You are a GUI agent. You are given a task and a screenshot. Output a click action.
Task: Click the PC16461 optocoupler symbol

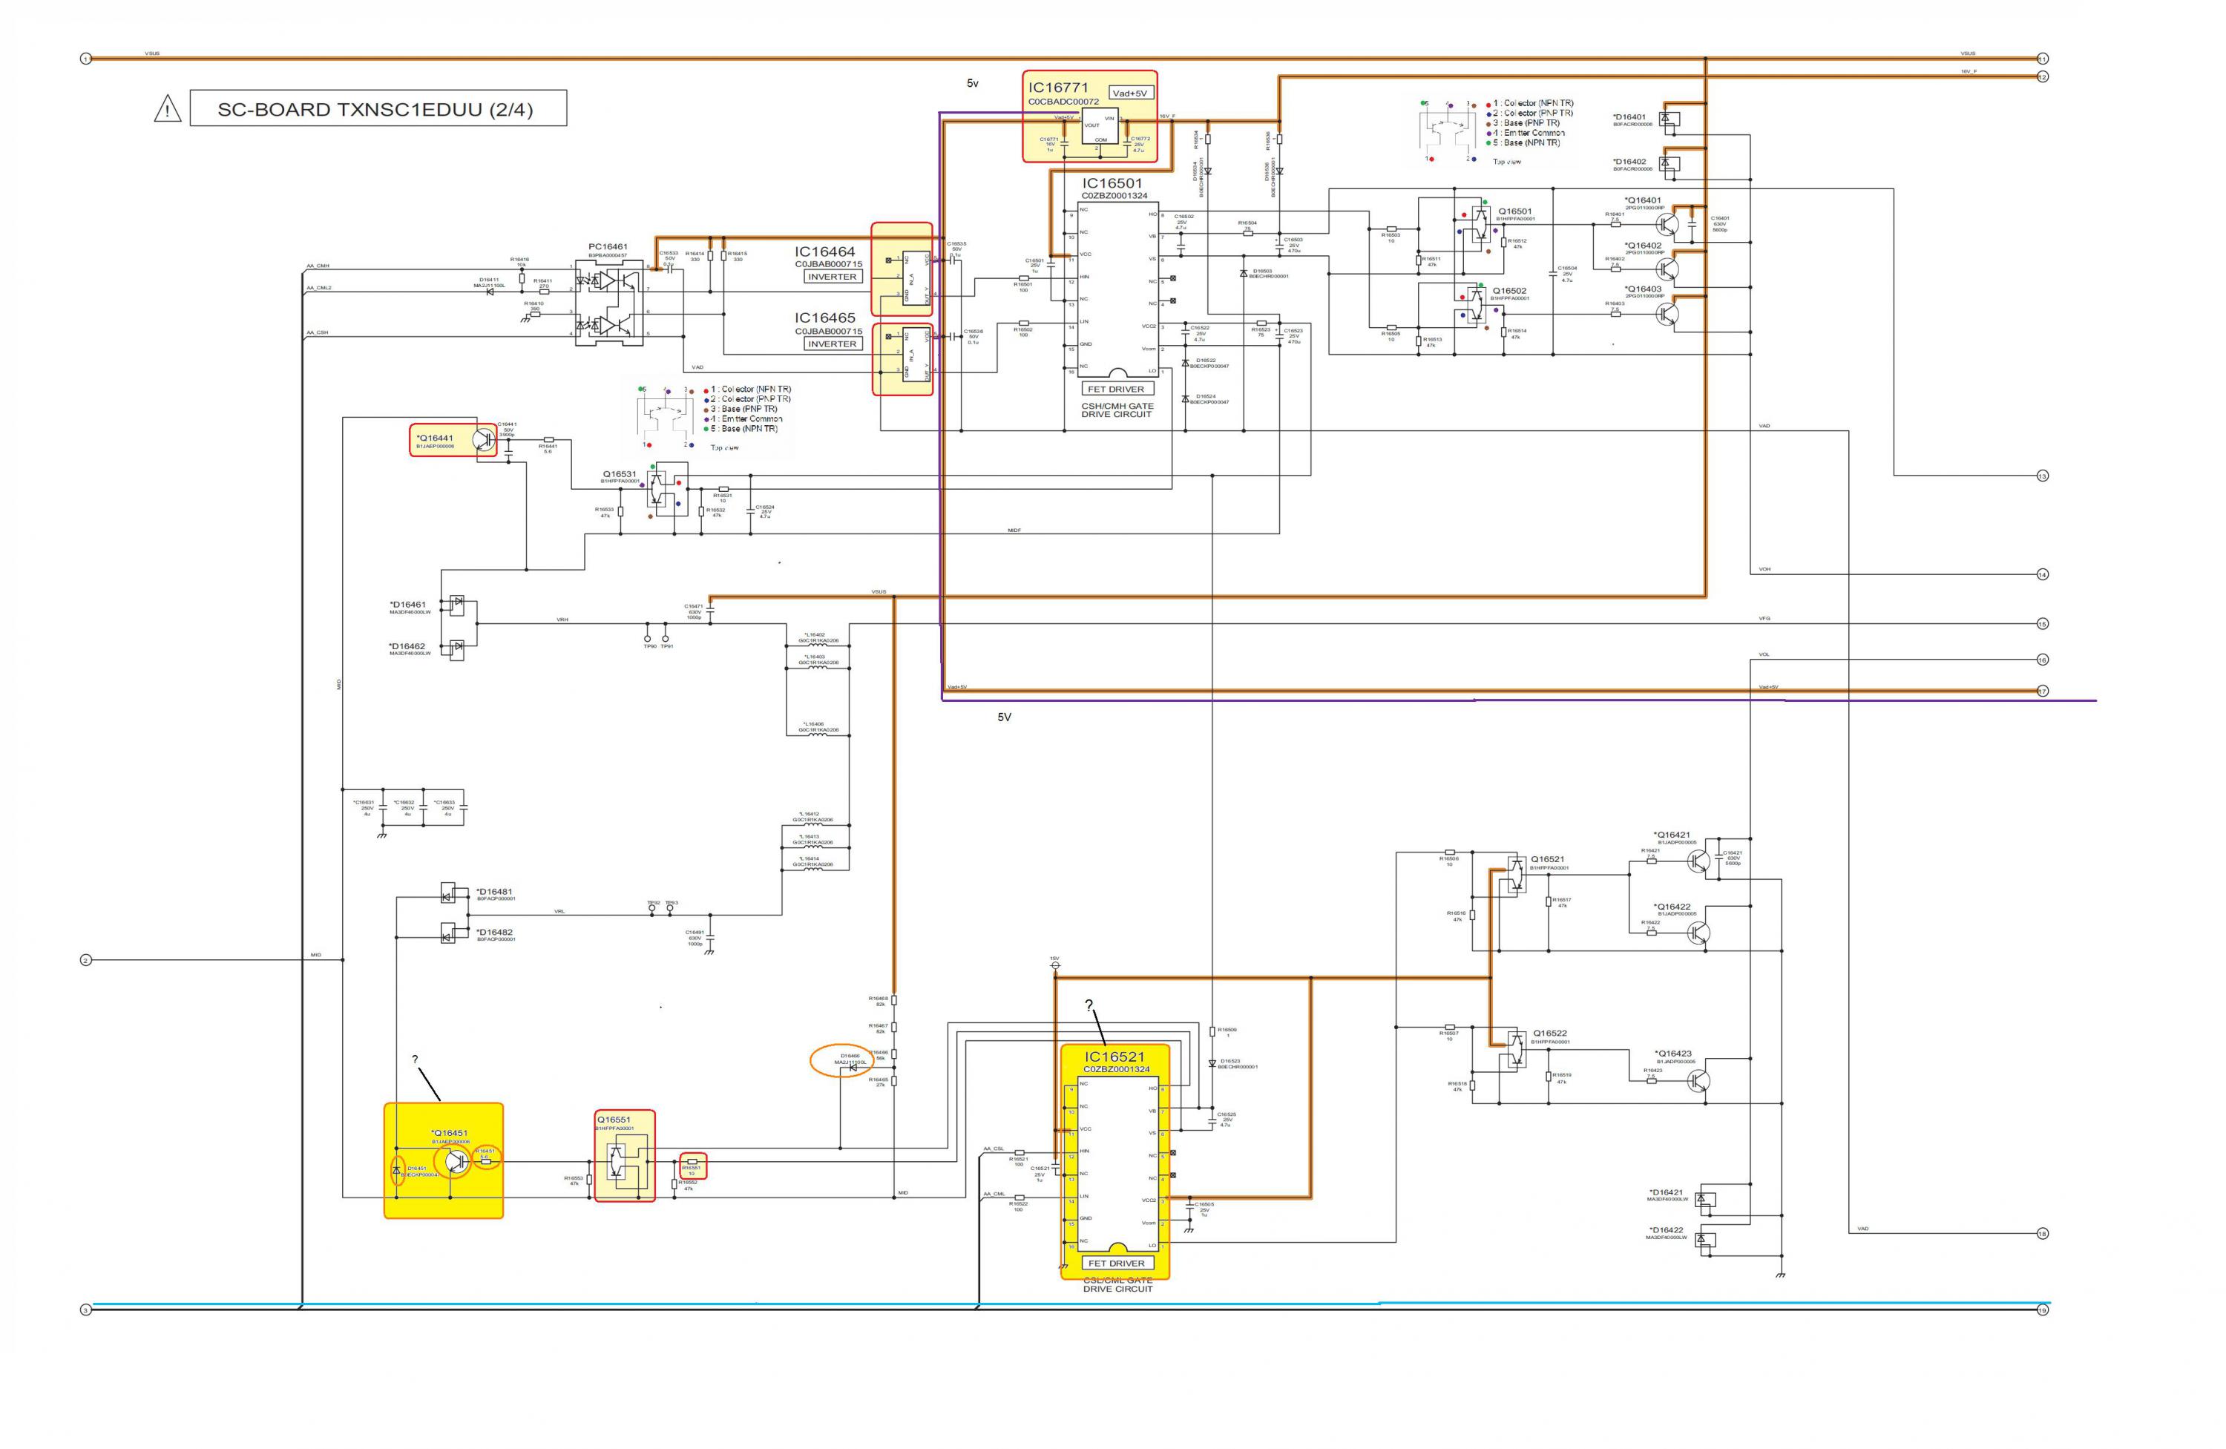coord(610,302)
